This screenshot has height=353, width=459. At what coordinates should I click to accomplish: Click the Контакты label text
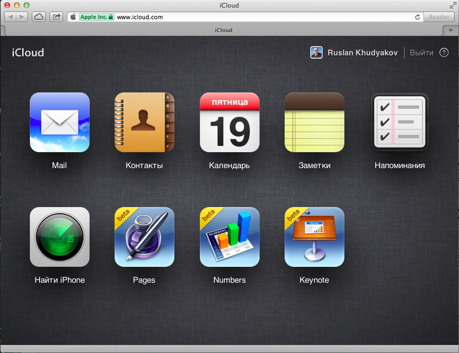pyautogui.click(x=144, y=165)
